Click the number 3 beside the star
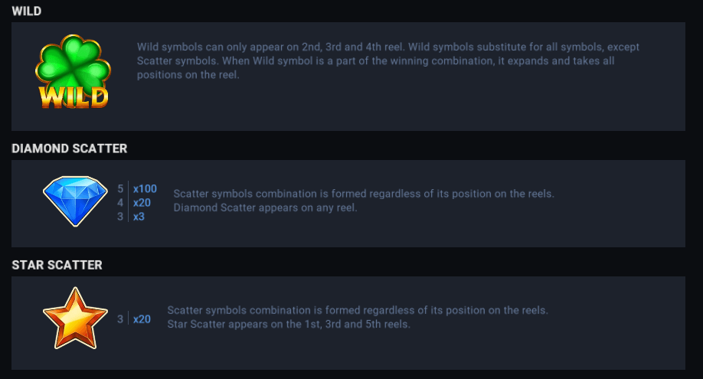This screenshot has height=379, width=703. click(x=120, y=319)
